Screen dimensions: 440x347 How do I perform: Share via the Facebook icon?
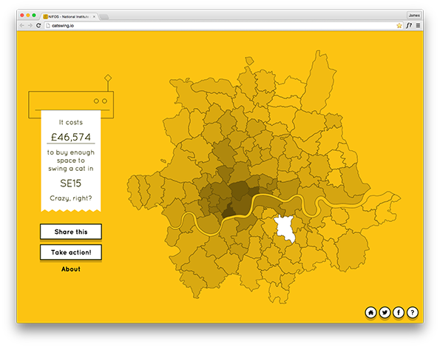[x=399, y=312]
